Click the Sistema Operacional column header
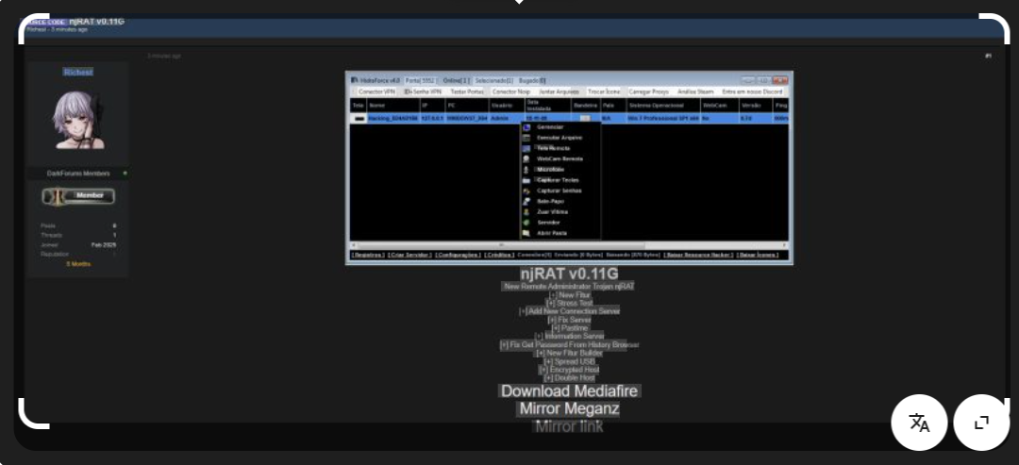Image resolution: width=1019 pixels, height=465 pixels. tap(656, 106)
